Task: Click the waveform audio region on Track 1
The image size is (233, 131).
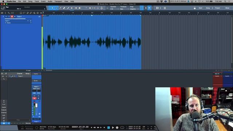Action: click(x=92, y=42)
